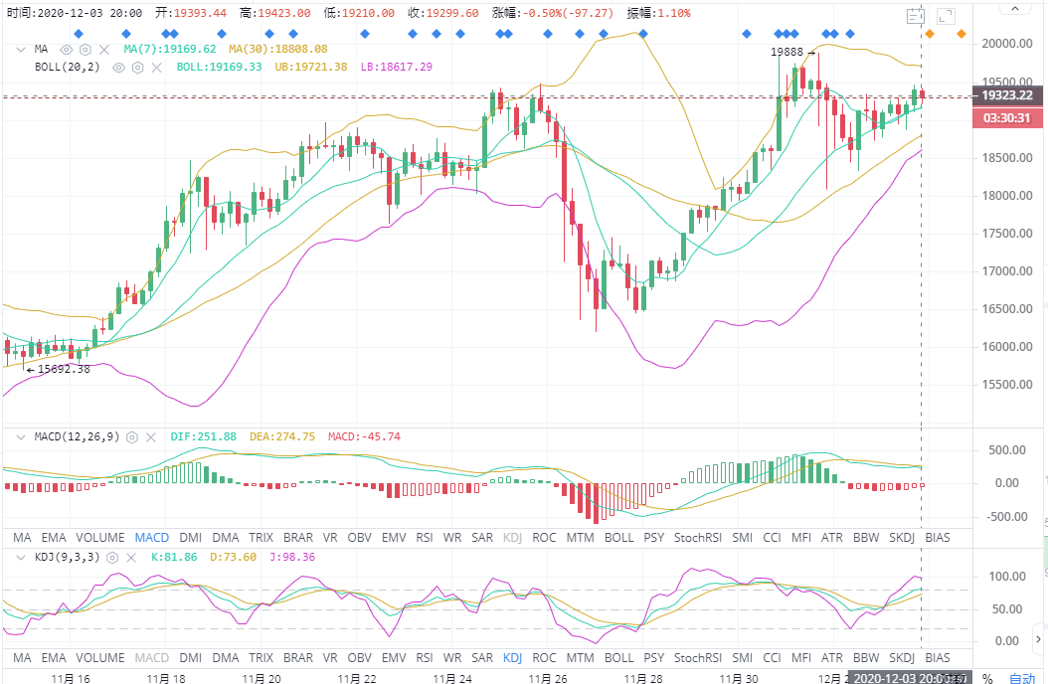Screen dimensions: 1048x684
Task: Collapse the MA overlay with its chevron
Action: 20,49
